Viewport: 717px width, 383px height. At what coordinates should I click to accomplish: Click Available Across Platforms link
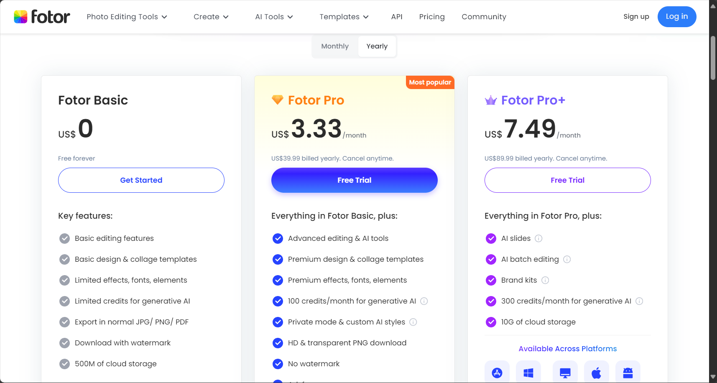(x=568, y=349)
